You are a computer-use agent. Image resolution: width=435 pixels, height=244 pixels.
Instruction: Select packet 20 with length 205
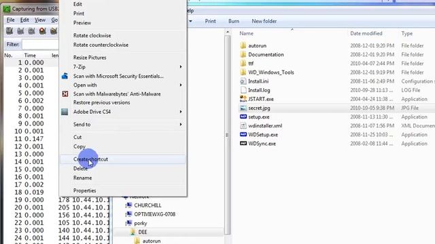[57, 207]
